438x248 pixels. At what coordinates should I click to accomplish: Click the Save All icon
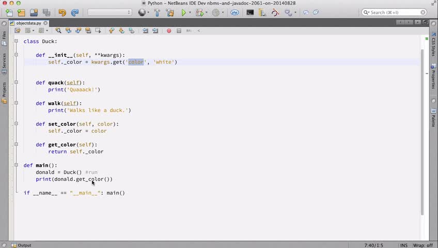coord(46,12)
